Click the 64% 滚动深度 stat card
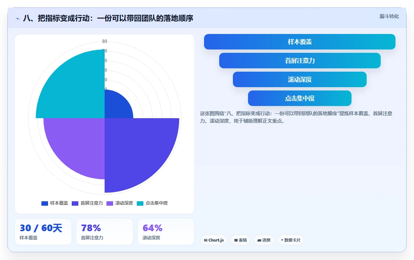This screenshot has height=260, width=414. click(x=166, y=232)
